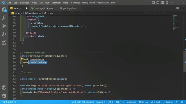The height and width of the screenshot is (104, 186).
Task: Open the notifications bell in status bar
Action: [182, 102]
